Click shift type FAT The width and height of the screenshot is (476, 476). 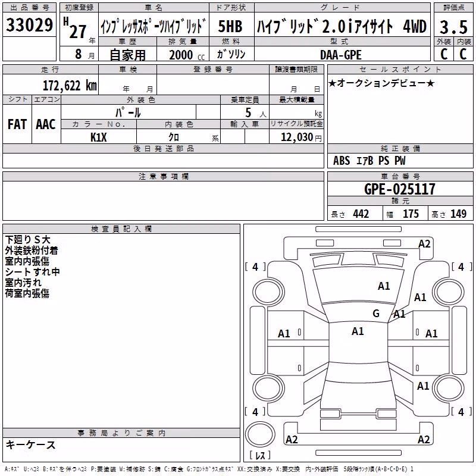point(17,124)
